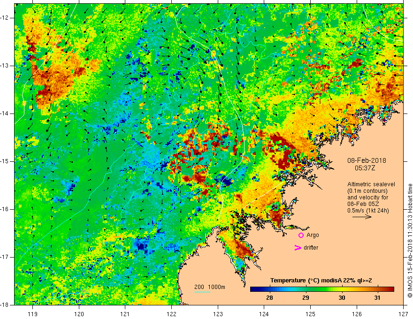Click the 05:37Z time label
This screenshot has width=413, height=319.
[x=365, y=167]
